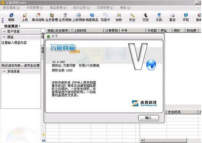Click the horizontal scrollbar thumb
Image resolution: width=202 pixels, height=143 pixels.
tap(165, 140)
